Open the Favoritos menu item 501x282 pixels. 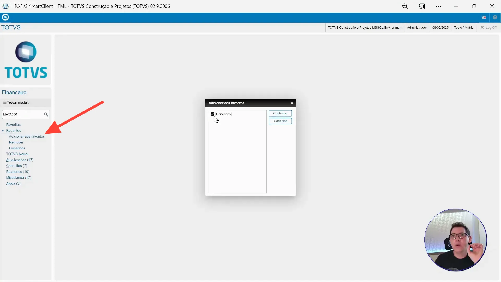(x=13, y=125)
